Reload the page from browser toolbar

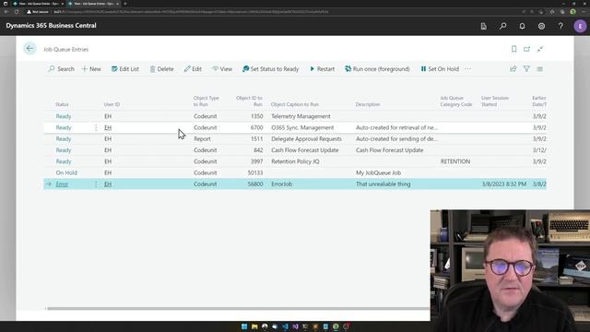(x=17, y=12)
